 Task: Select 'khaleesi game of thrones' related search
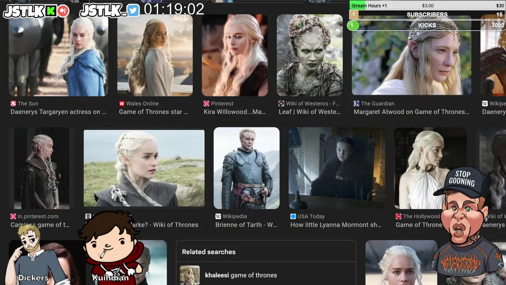coord(241,275)
